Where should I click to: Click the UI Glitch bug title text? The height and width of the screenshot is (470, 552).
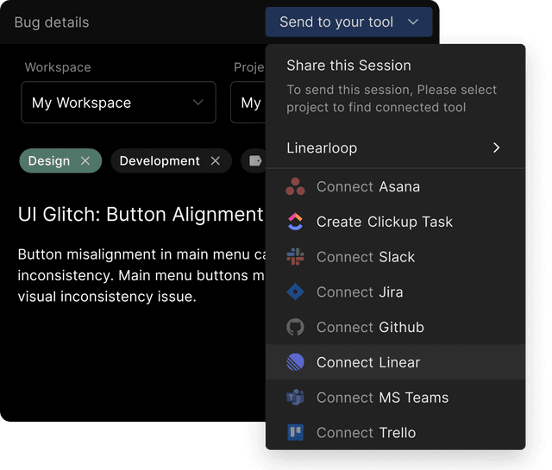tap(141, 215)
